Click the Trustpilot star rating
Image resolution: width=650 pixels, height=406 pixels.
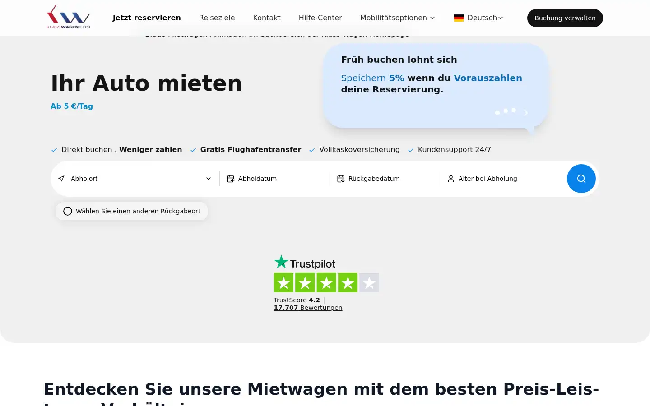click(x=326, y=282)
